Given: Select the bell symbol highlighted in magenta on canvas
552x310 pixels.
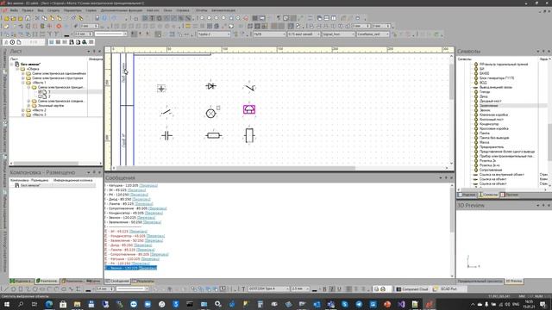Looking at the screenshot, I should click(x=249, y=109).
